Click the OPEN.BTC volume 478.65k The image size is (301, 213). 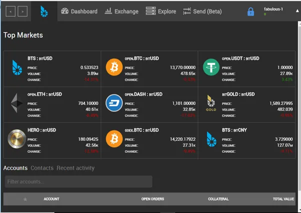(x=188, y=73)
